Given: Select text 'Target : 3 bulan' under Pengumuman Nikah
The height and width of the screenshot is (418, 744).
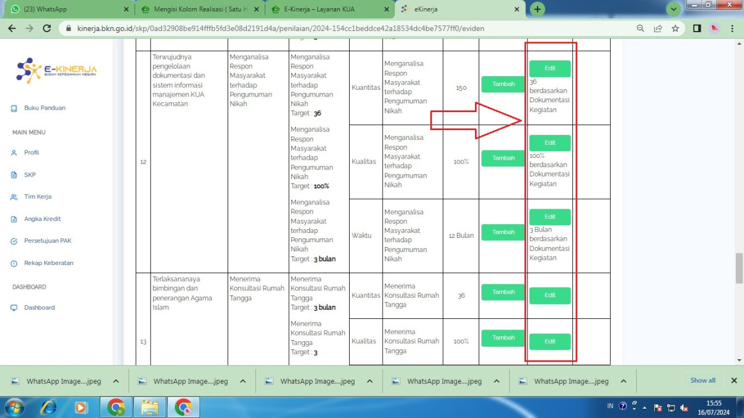Looking at the screenshot, I should [313, 259].
